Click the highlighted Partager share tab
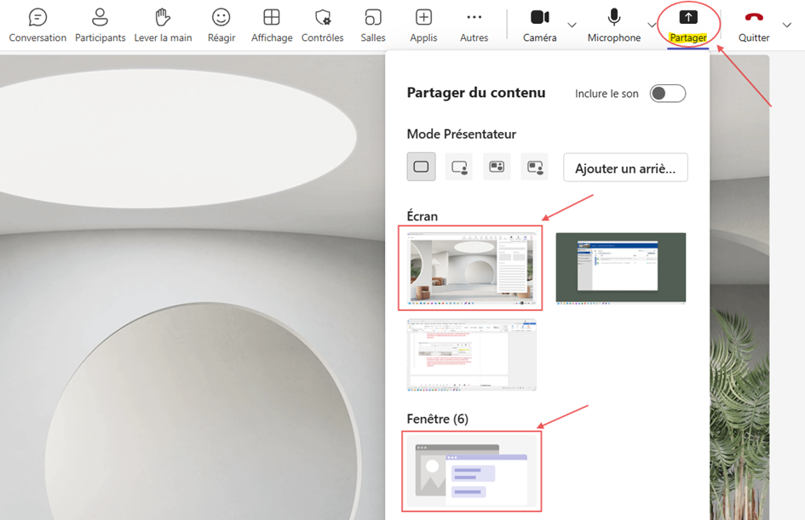This screenshot has height=520, width=805. (688, 26)
